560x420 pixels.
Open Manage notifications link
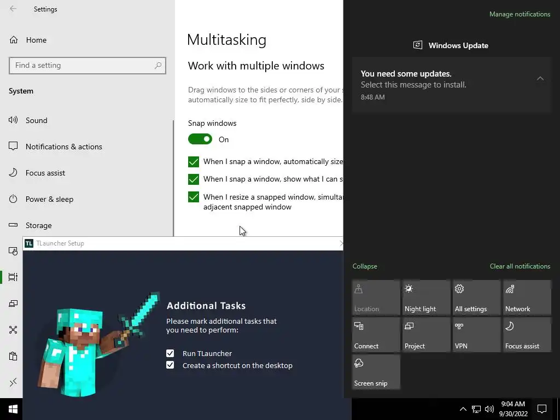pos(520,14)
